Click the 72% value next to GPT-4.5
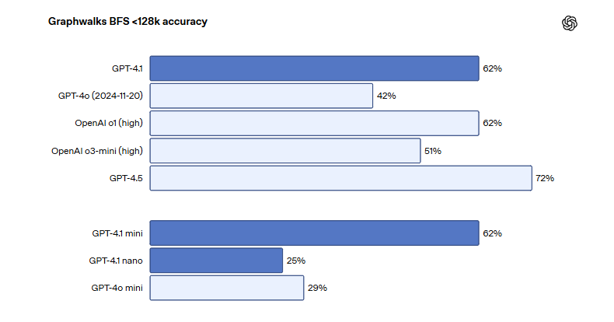The width and height of the screenshot is (614, 322). point(545,178)
